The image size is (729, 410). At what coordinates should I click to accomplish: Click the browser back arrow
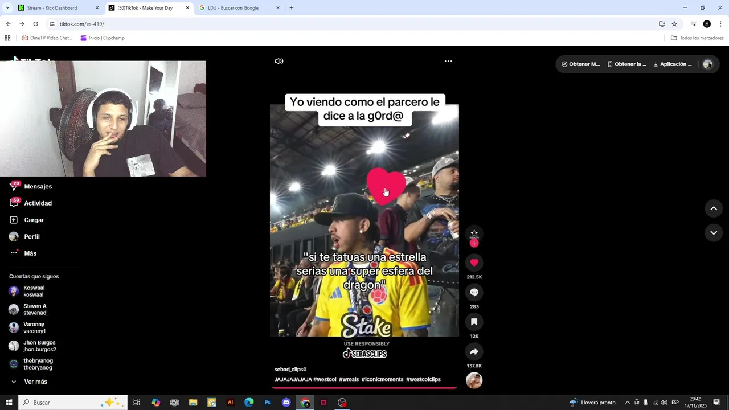point(8,24)
